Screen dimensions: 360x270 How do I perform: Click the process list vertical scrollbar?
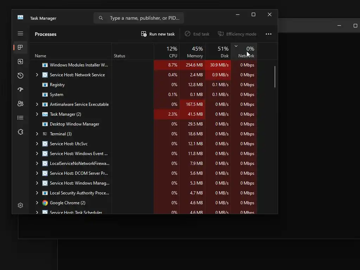(275, 77)
